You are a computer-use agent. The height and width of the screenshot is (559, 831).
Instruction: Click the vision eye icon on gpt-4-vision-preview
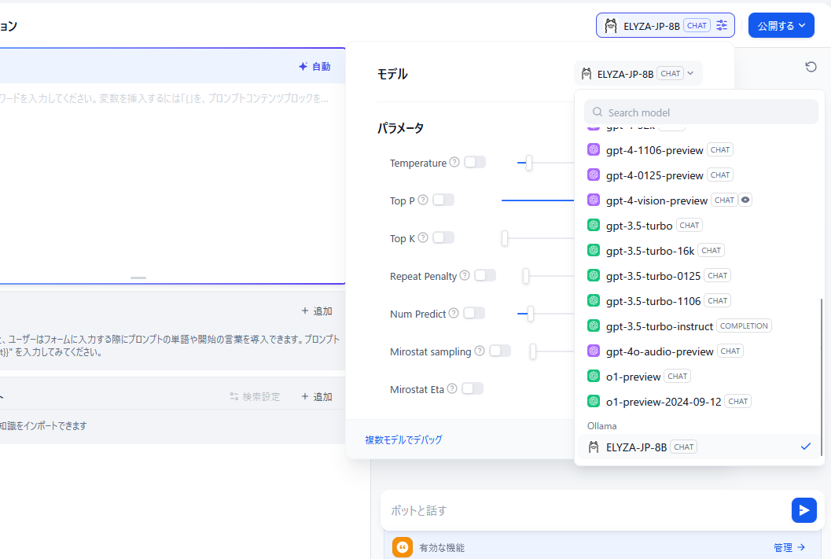point(745,200)
